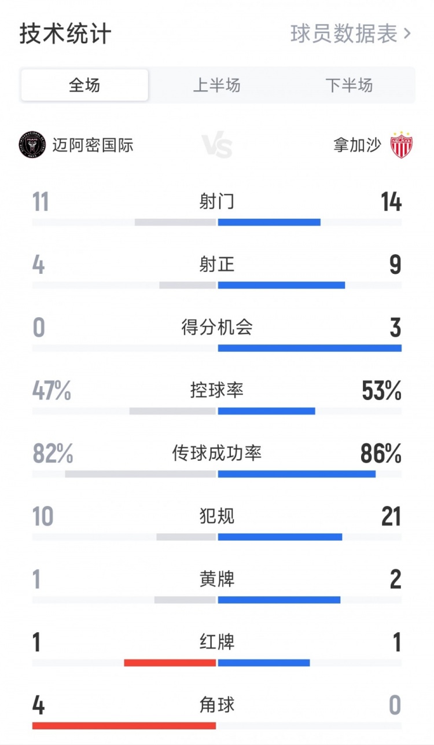This screenshot has width=434, height=745.
Task: Click the 传球成功率 pass accuracy bar
Action: click(217, 474)
